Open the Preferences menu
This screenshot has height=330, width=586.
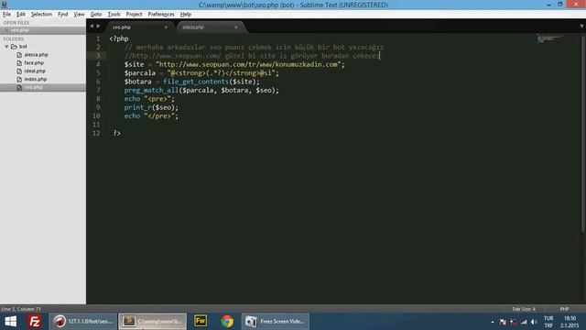161,15
